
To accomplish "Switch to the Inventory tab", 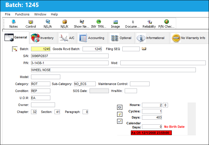I will point(43,38).
